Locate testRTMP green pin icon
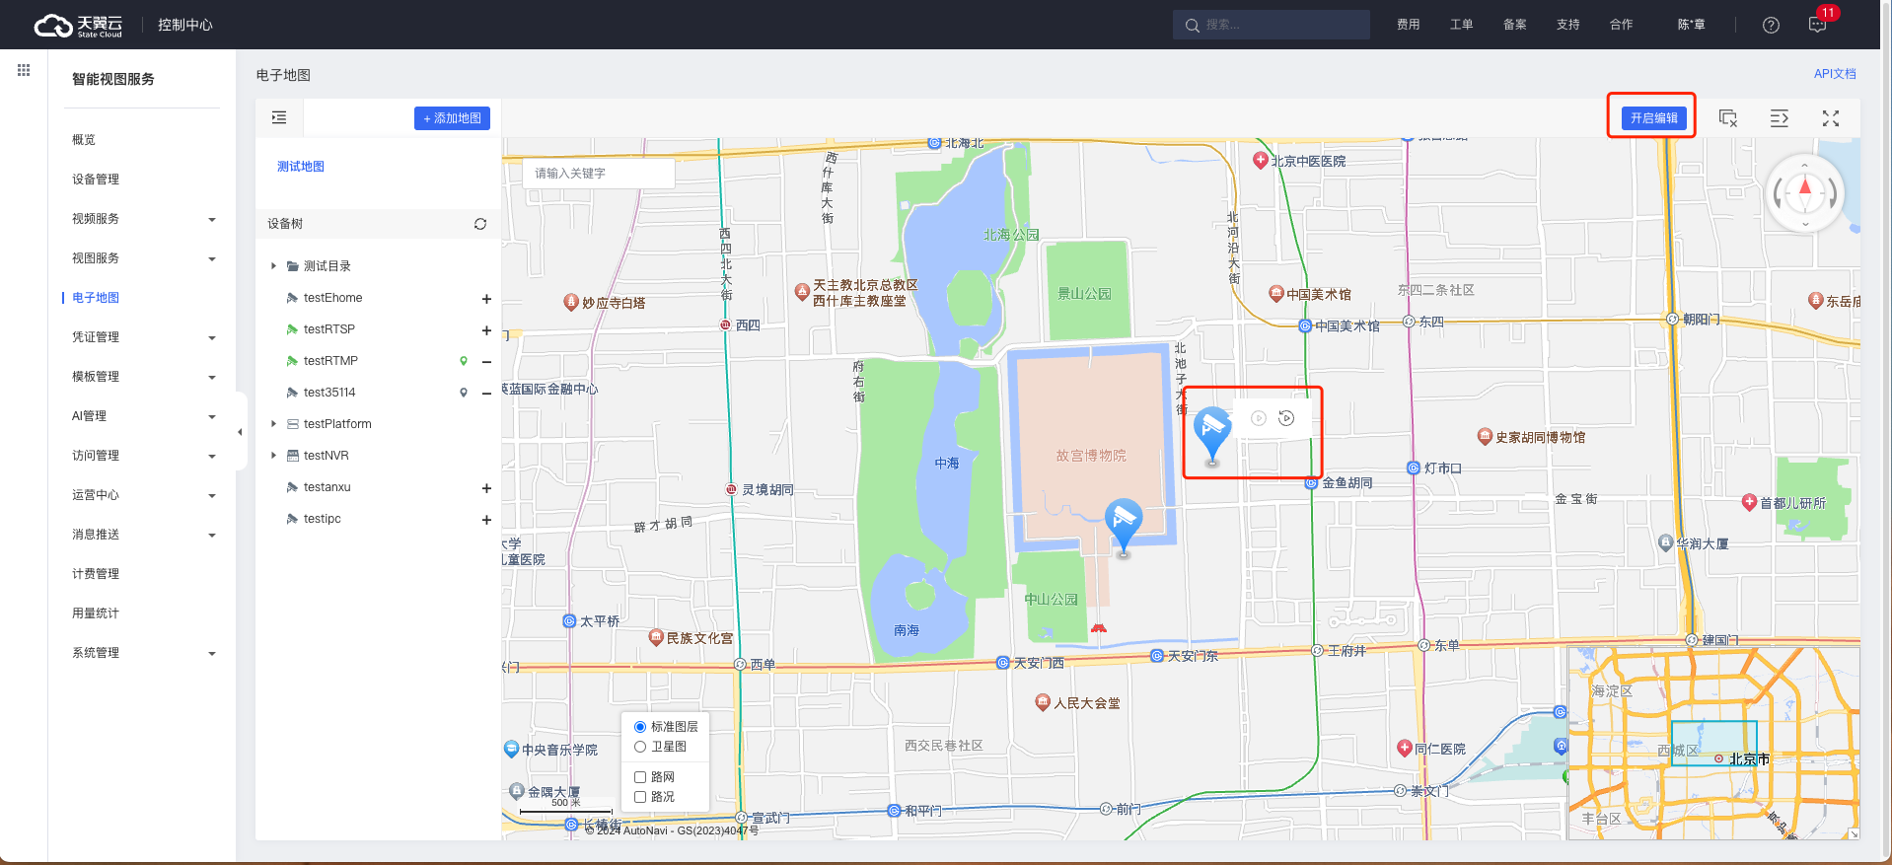Viewport: 1892px width, 865px height. point(464,361)
